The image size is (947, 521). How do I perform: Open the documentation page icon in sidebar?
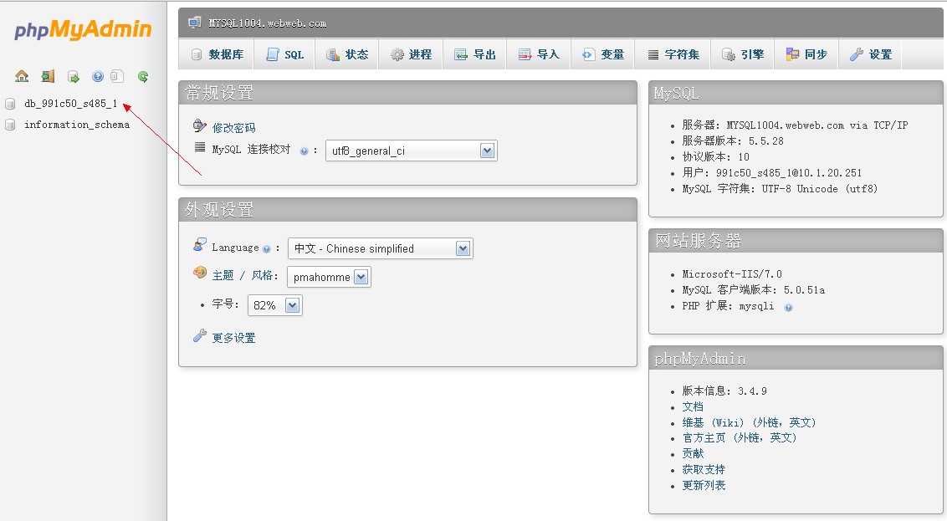pyautogui.click(x=117, y=76)
